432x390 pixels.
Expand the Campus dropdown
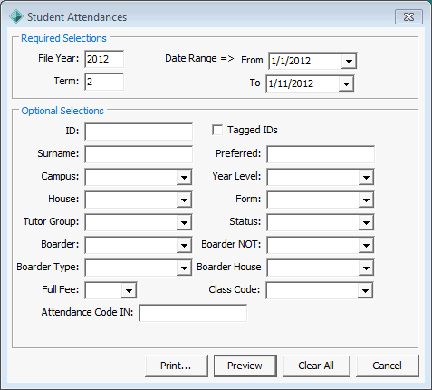(184, 177)
